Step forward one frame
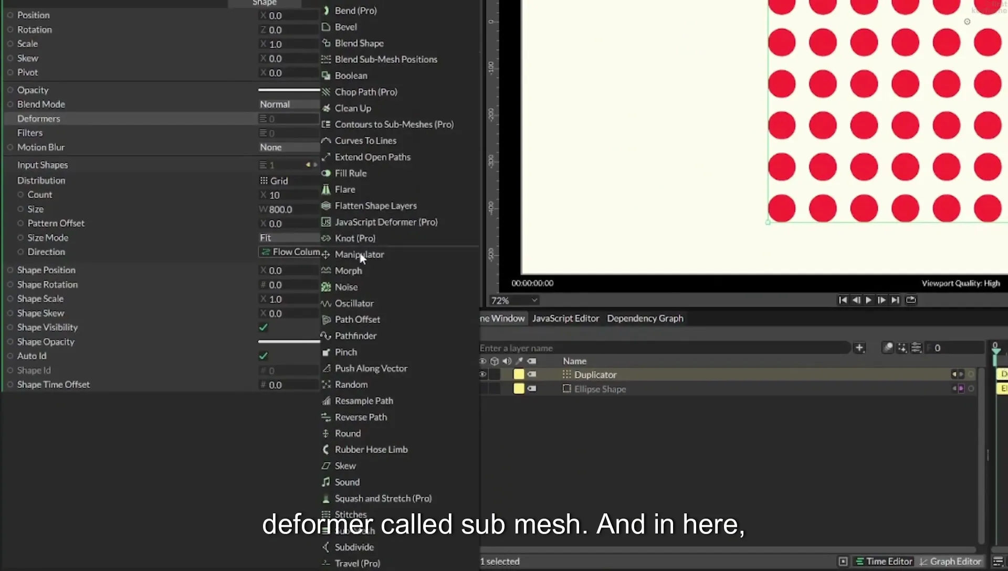1008x571 pixels. click(x=882, y=300)
